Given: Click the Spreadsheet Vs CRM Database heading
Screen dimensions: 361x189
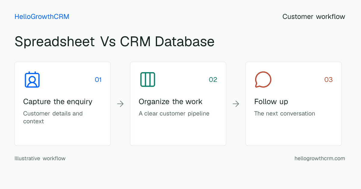Looking at the screenshot, I should point(115,41).
